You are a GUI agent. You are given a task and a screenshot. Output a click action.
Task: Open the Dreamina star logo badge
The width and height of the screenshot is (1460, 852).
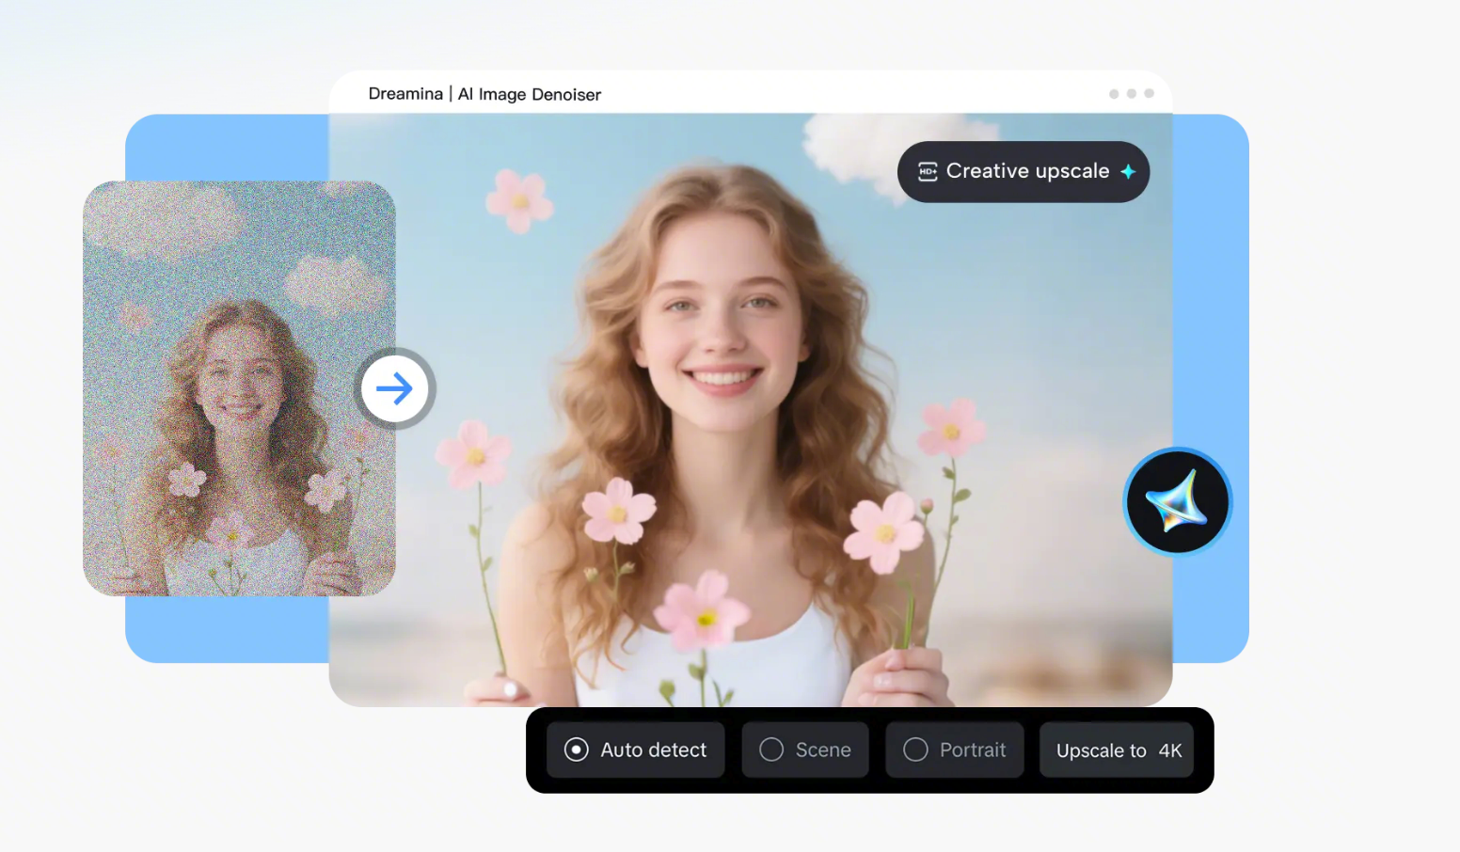coord(1178,502)
